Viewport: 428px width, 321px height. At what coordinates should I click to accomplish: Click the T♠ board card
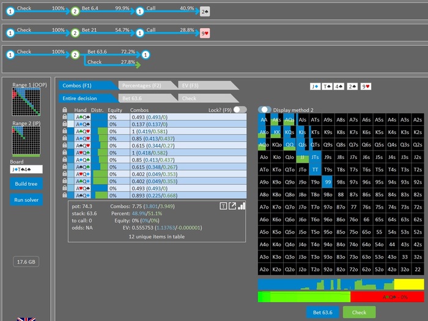click(327, 87)
